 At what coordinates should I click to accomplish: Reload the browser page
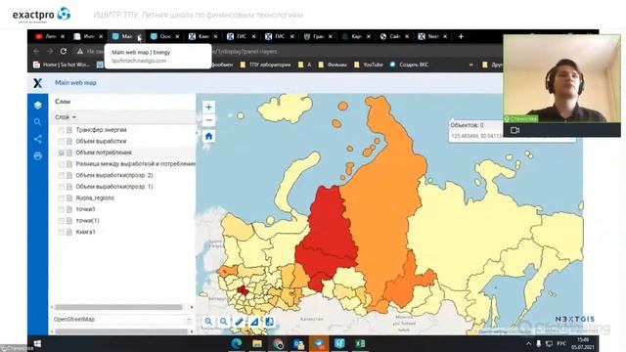(63, 51)
